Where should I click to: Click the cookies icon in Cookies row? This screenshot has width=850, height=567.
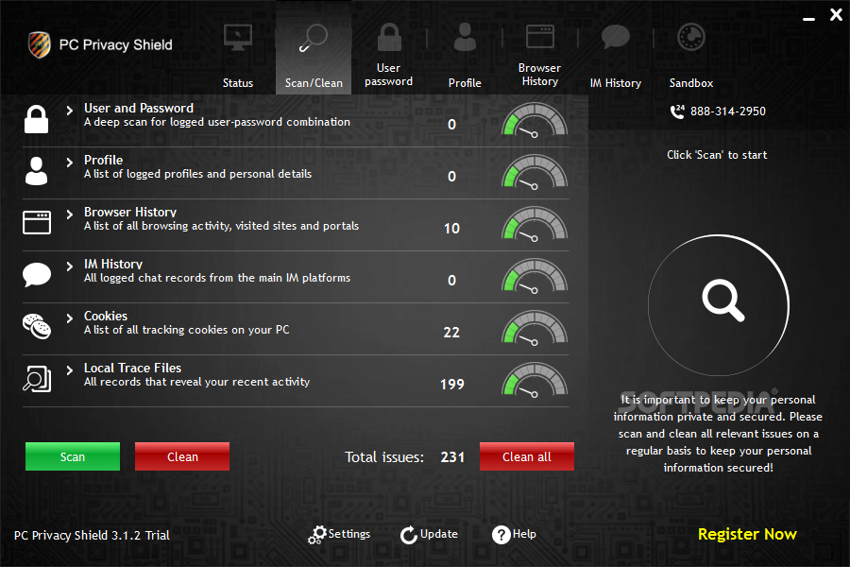pyautogui.click(x=37, y=326)
